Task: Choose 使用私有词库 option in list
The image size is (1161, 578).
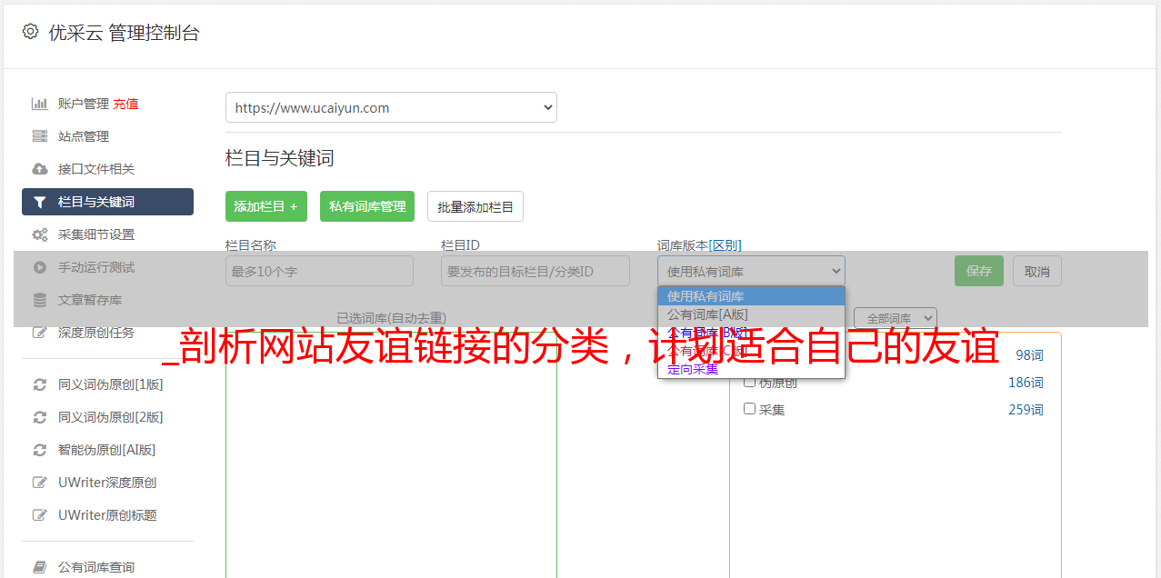Action: 751,296
